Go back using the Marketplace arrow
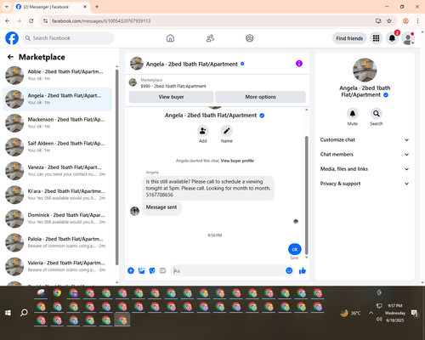 [10, 57]
